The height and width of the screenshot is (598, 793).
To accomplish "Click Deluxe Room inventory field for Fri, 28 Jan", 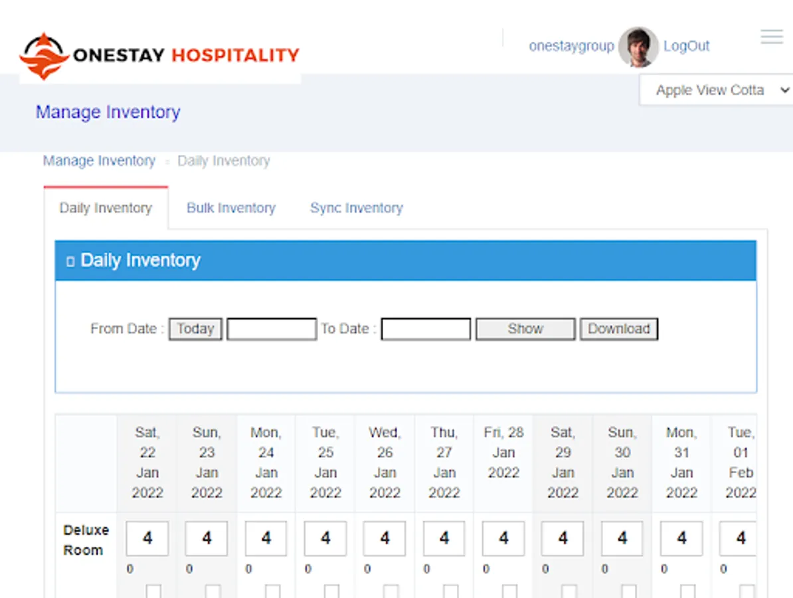I will pyautogui.click(x=503, y=538).
